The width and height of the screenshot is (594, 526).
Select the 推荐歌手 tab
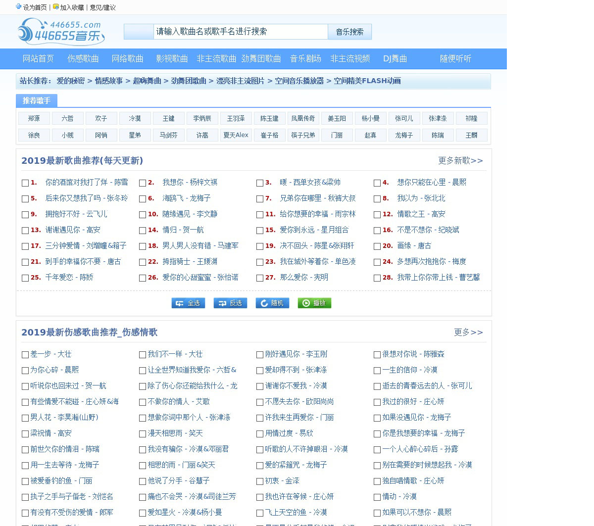[x=37, y=100]
